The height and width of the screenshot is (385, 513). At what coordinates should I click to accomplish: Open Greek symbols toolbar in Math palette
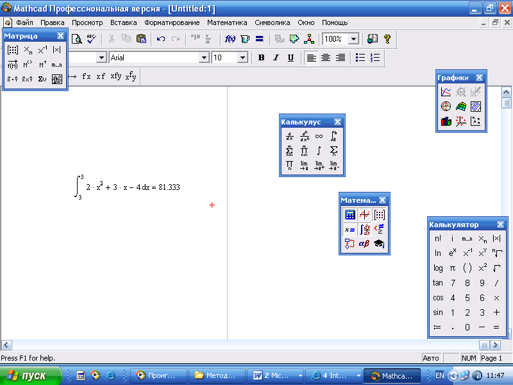364,244
